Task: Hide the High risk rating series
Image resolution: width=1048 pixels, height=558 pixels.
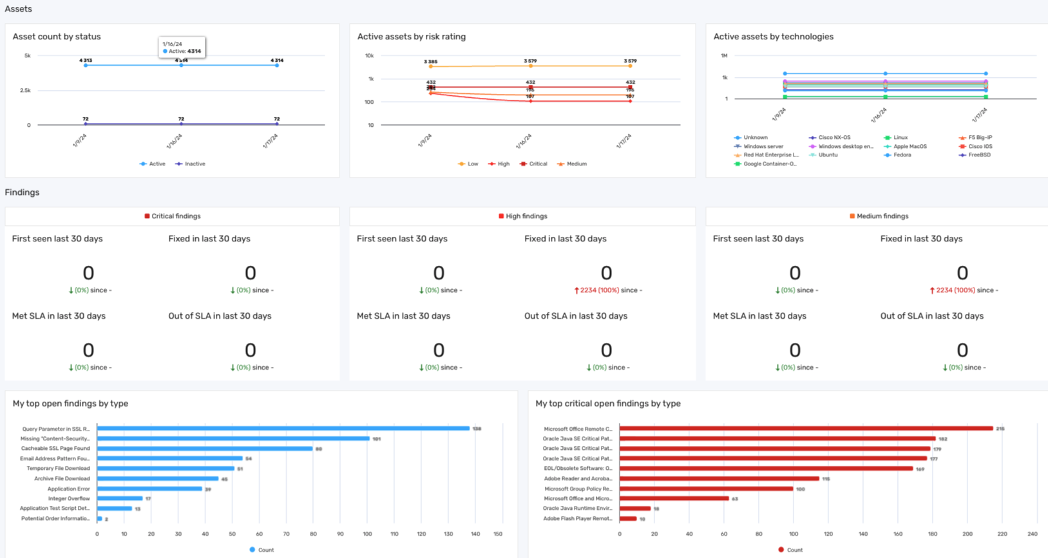Action: [499, 164]
